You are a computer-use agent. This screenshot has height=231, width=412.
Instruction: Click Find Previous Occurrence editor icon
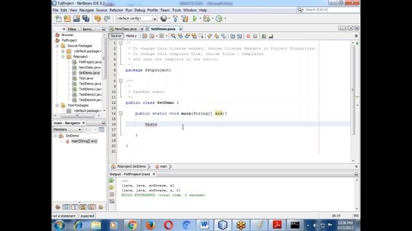[180, 36]
